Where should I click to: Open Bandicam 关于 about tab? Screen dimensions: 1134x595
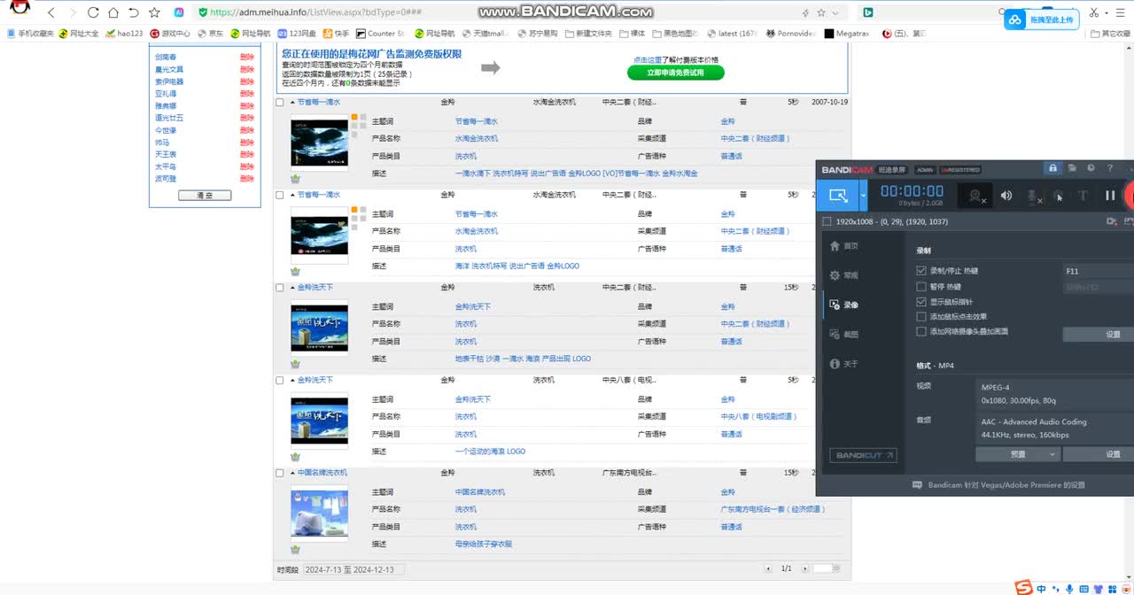843,364
